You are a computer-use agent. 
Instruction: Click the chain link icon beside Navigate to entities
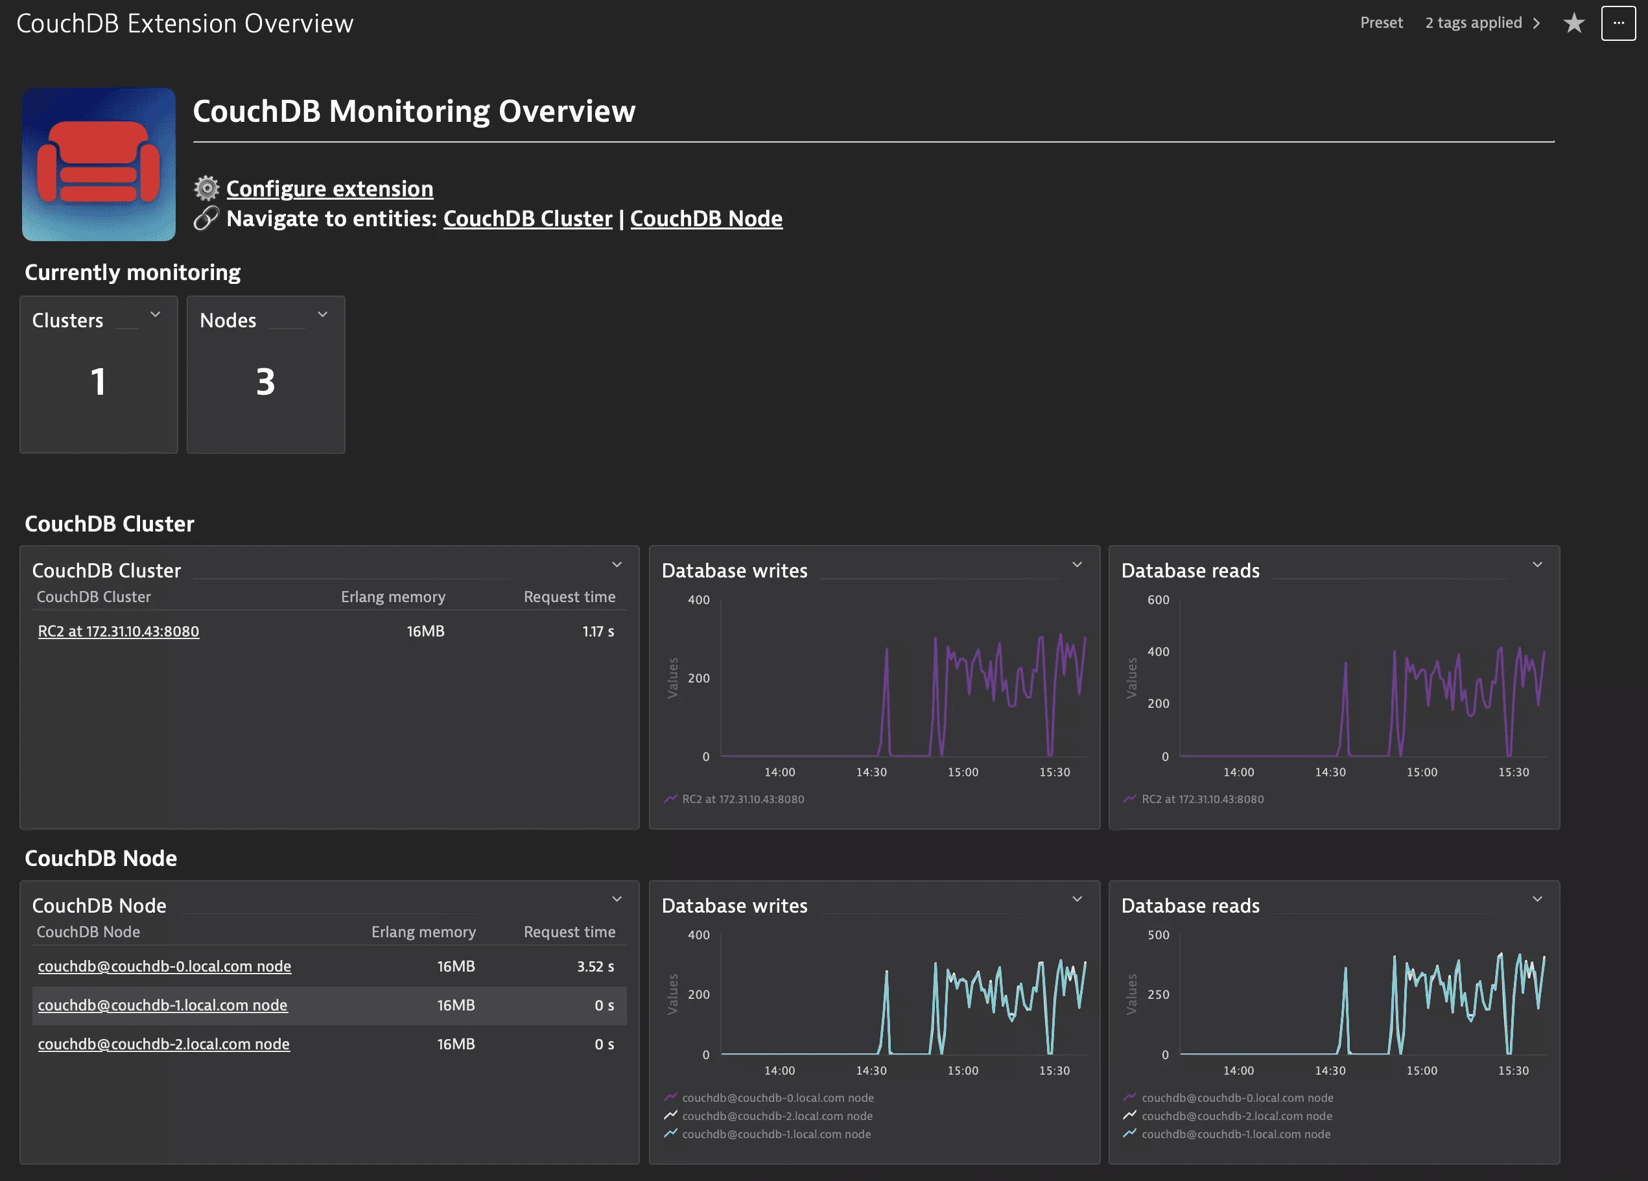[x=206, y=218]
